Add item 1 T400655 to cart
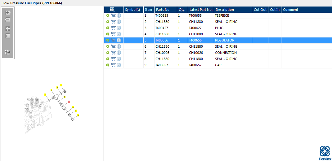 pyautogui.click(x=113, y=15)
